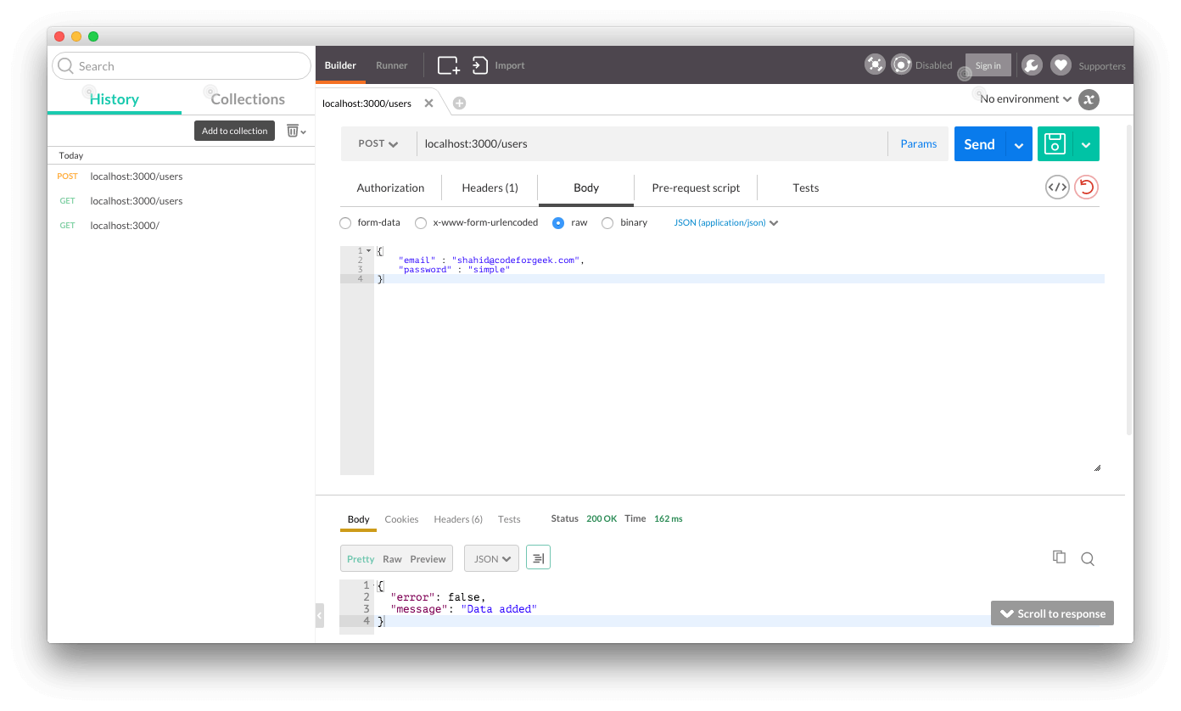Click the new tab window icon
Screen dimensions: 1181x711
pos(448,65)
